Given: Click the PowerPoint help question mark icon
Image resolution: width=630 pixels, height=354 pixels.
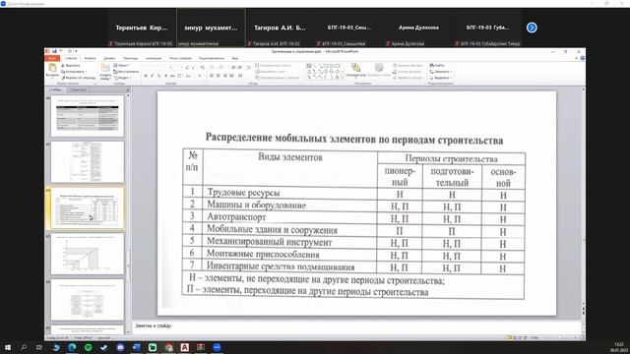Looking at the screenshot, I should (582, 58).
